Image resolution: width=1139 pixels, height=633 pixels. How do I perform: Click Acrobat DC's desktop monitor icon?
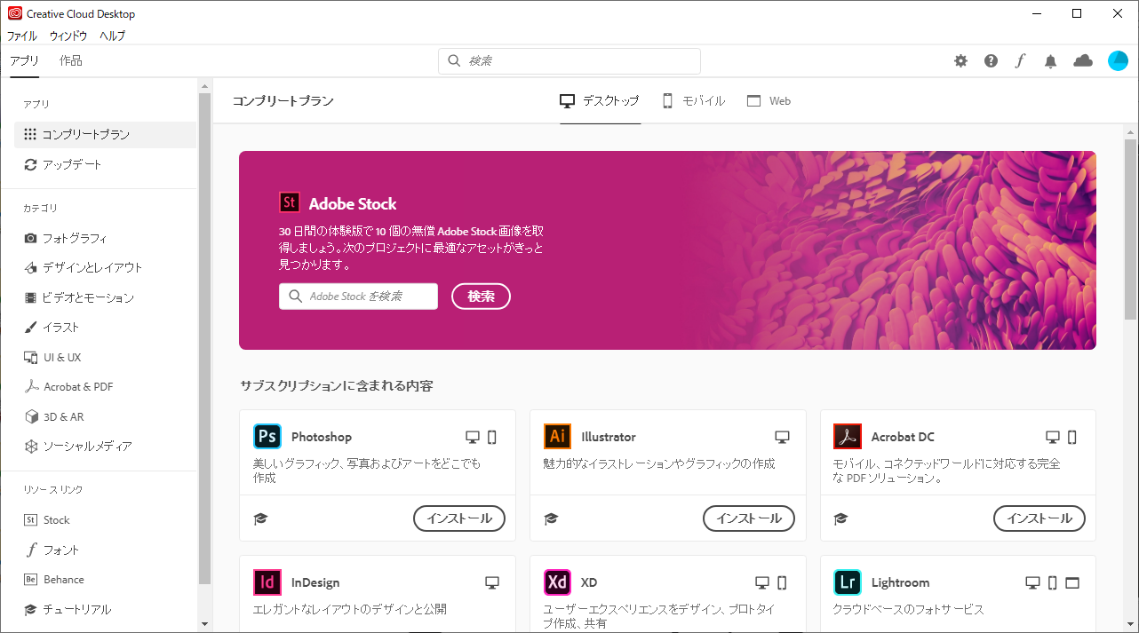(x=1053, y=437)
